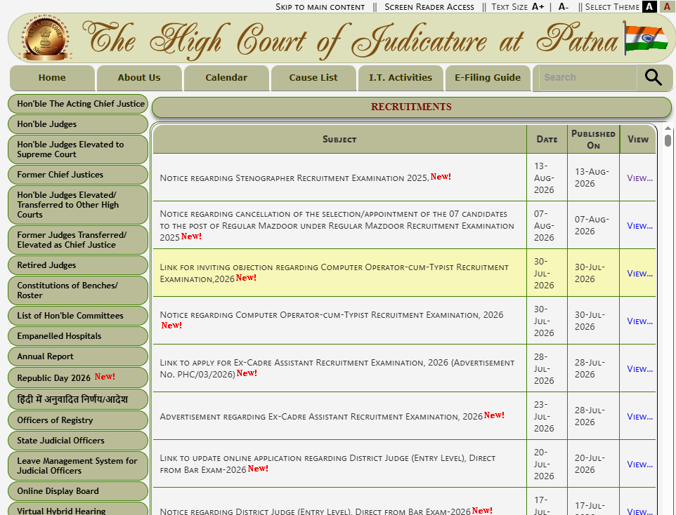Click View link for Stenographer Recruitment notice
Image resolution: width=676 pixels, height=515 pixels.
click(x=639, y=178)
